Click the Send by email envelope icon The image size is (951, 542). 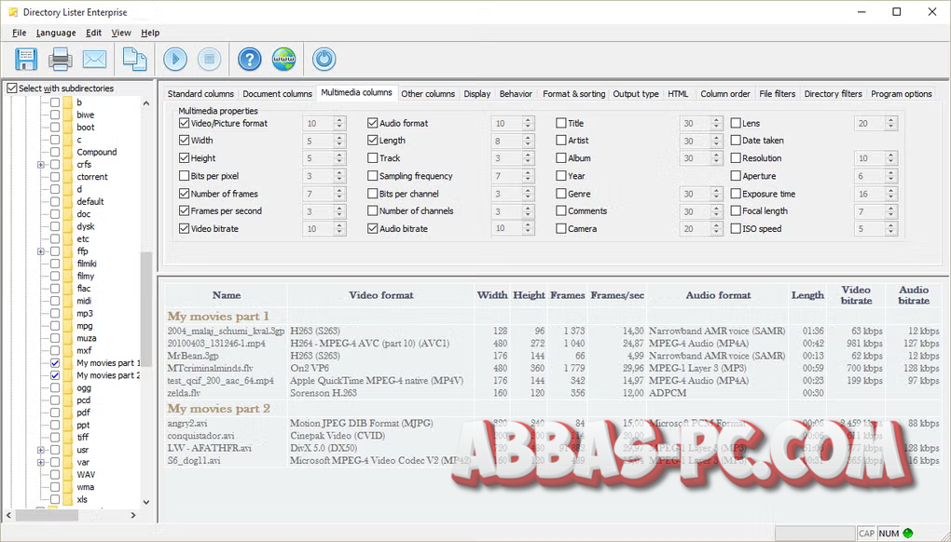point(94,59)
